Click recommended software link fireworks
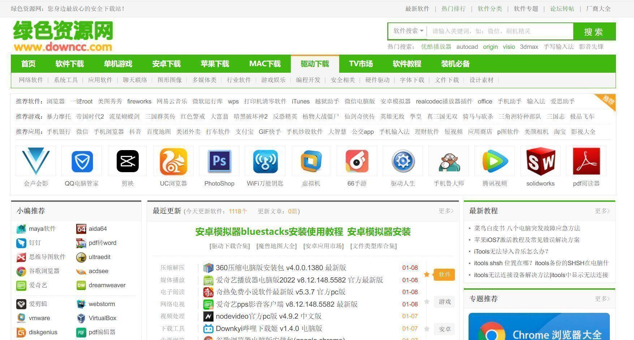This screenshot has height=340, width=634. (139, 101)
